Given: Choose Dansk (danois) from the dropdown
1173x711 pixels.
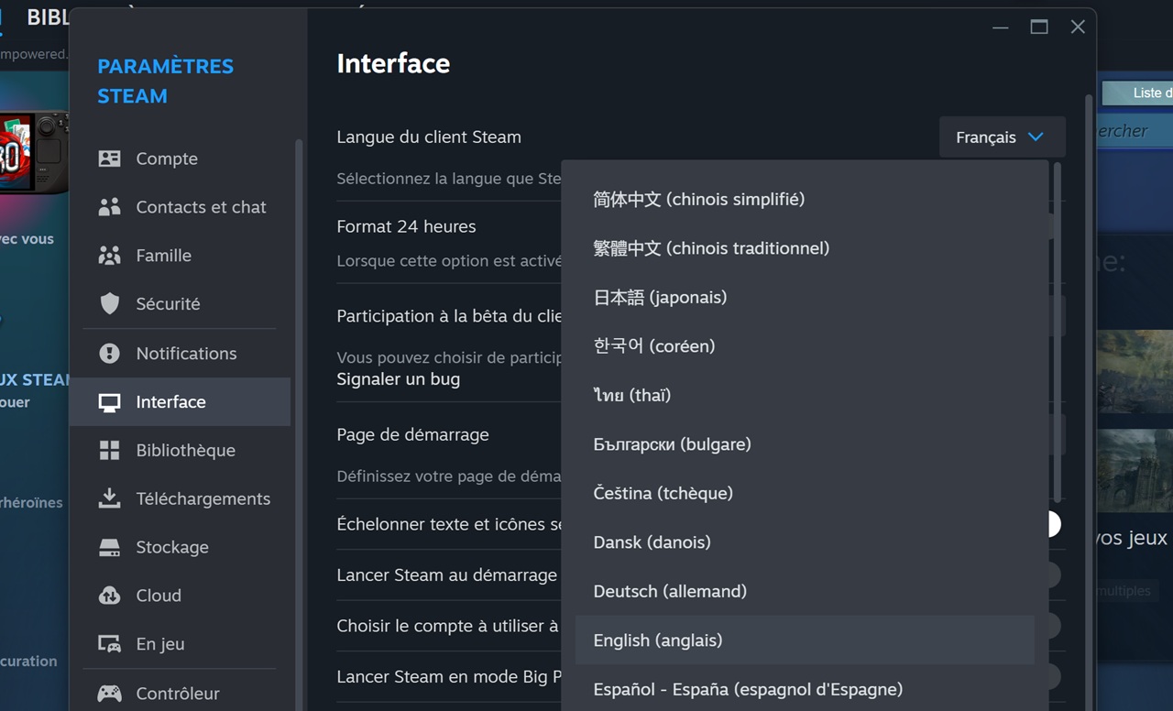Looking at the screenshot, I should click(x=805, y=542).
